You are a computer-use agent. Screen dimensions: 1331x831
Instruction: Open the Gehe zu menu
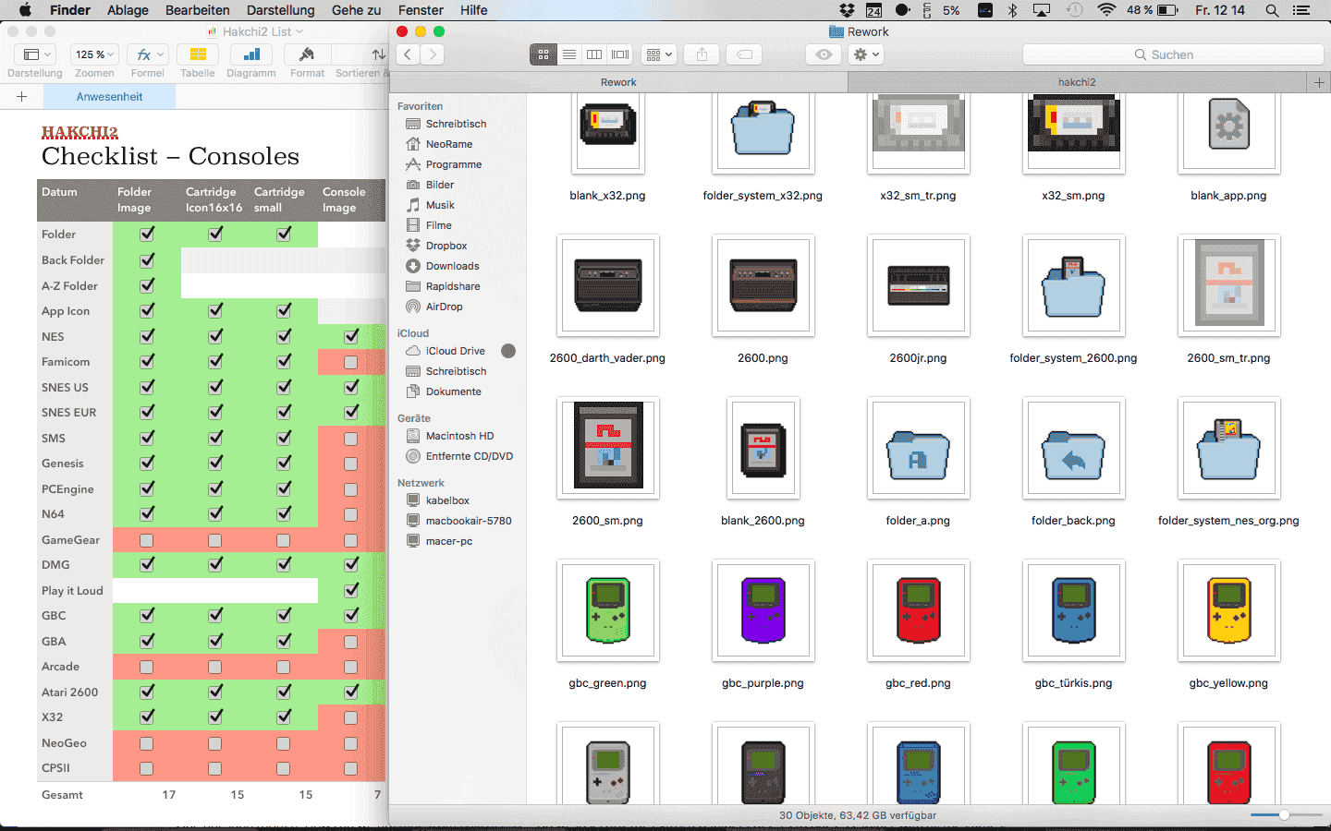tap(356, 10)
